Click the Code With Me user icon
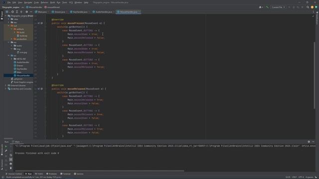 click(x=261, y=7)
